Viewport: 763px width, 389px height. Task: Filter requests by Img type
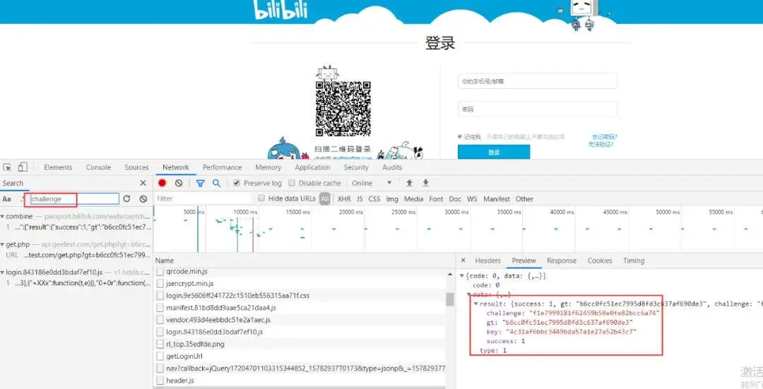point(392,198)
